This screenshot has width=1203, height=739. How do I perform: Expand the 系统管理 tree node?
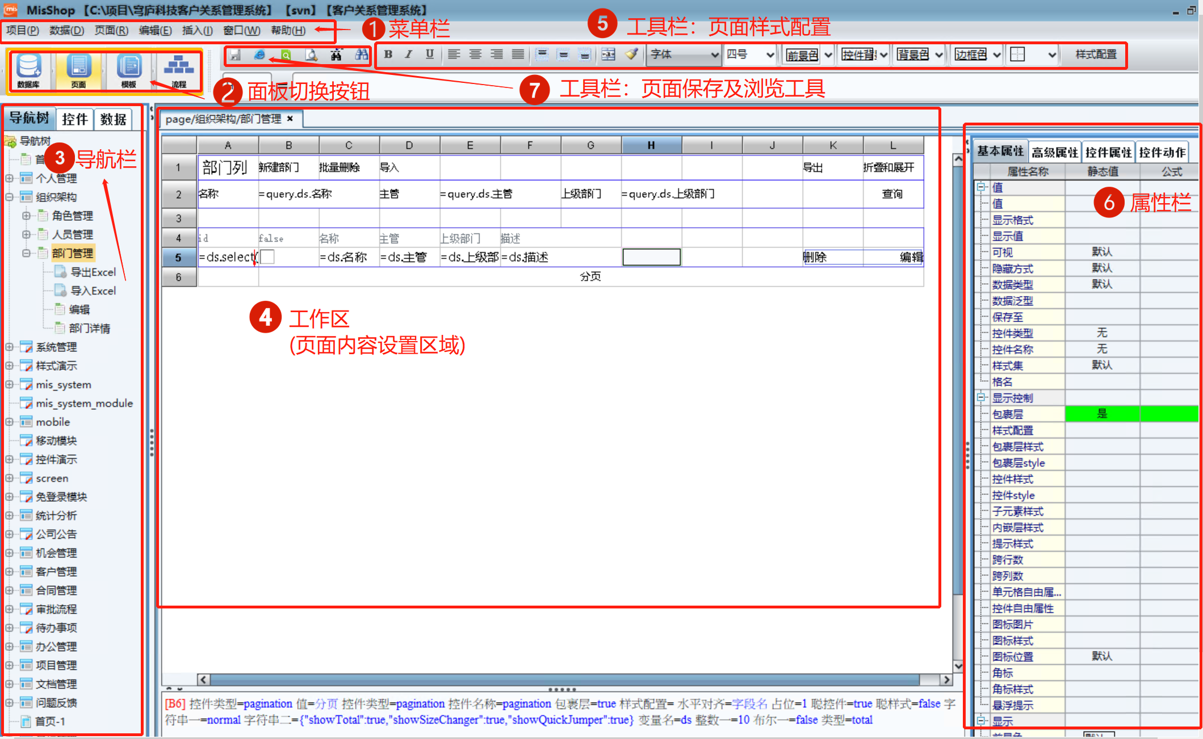click(10, 347)
